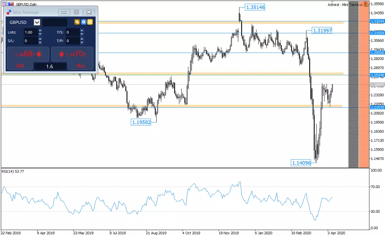Click the 4 Oct 2019 date label
385x236 pixels.
pyautogui.click(x=192, y=233)
